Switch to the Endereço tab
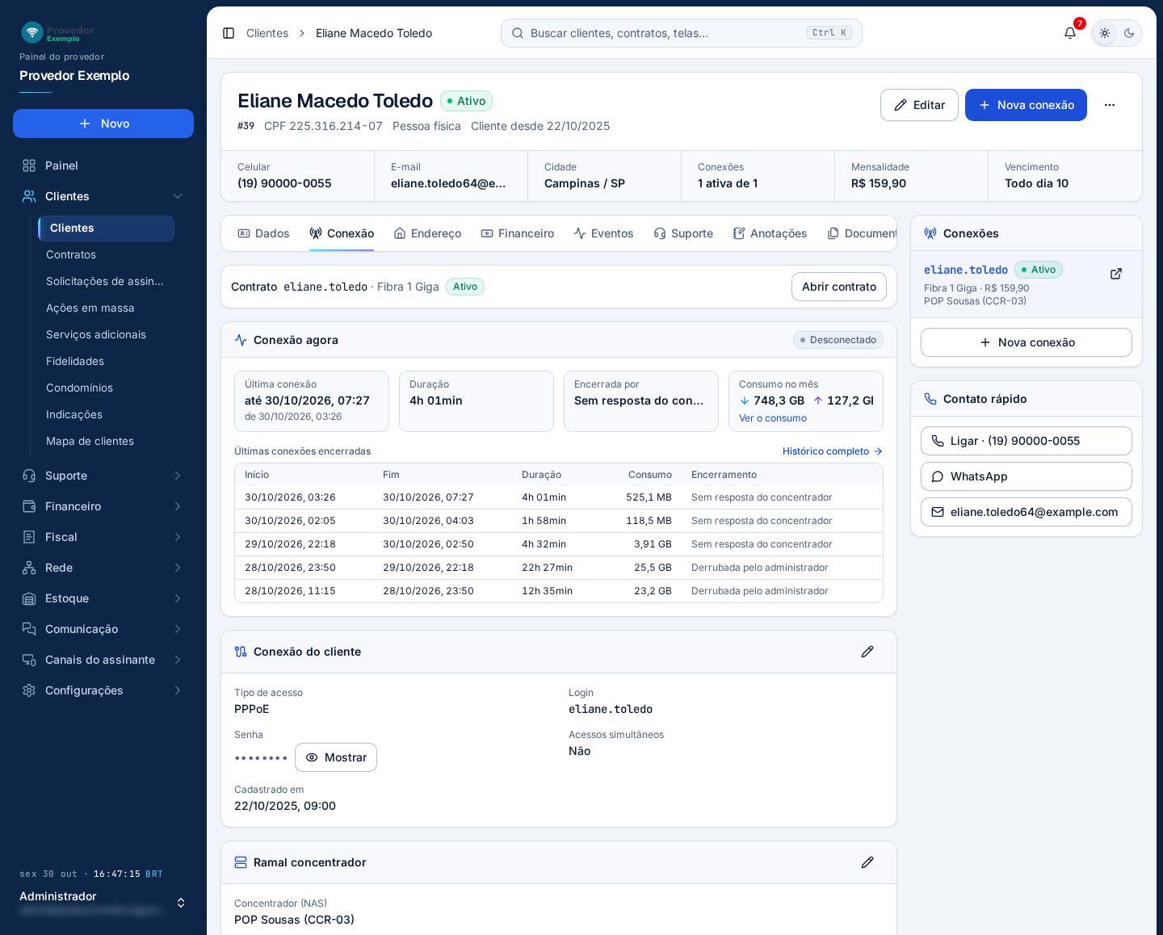This screenshot has height=935, width=1163. 427,233
